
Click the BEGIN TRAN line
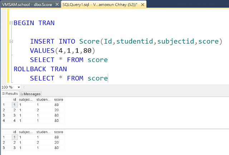click(34, 23)
